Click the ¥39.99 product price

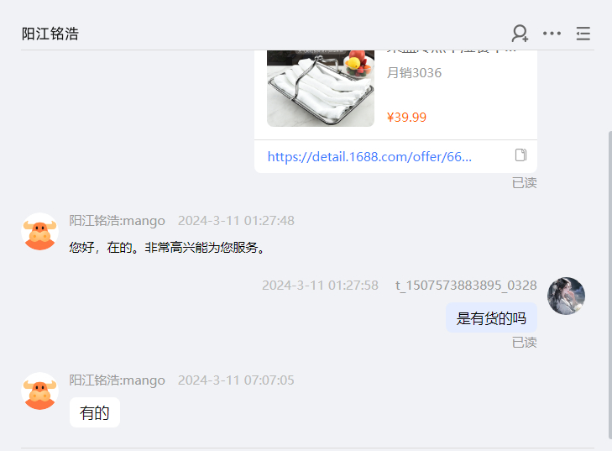[406, 117]
